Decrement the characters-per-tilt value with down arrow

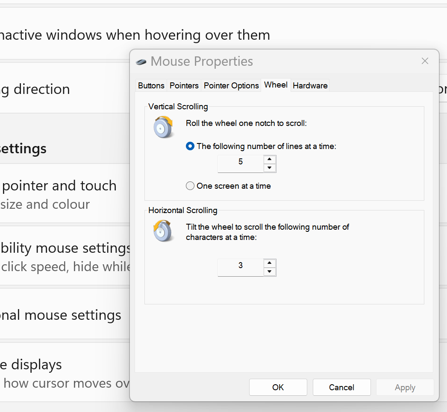point(270,271)
